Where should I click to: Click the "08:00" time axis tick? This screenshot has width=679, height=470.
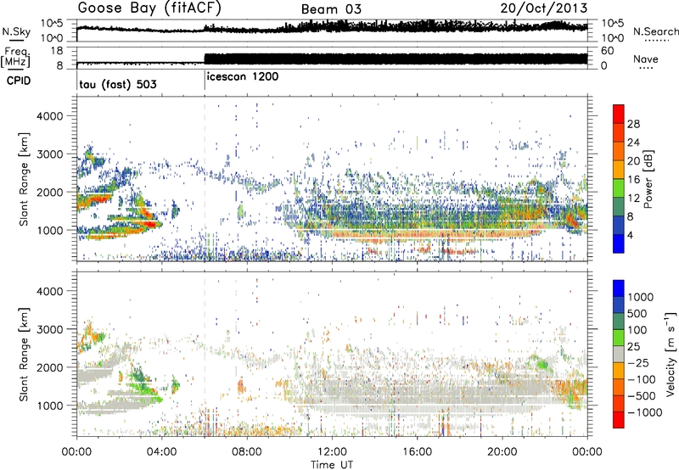(247, 452)
